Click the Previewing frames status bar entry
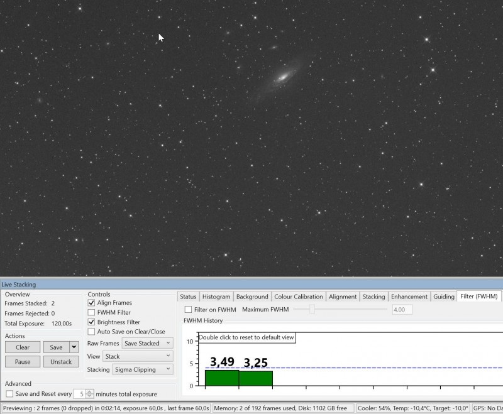The image size is (503, 414). pyautogui.click(x=106, y=408)
